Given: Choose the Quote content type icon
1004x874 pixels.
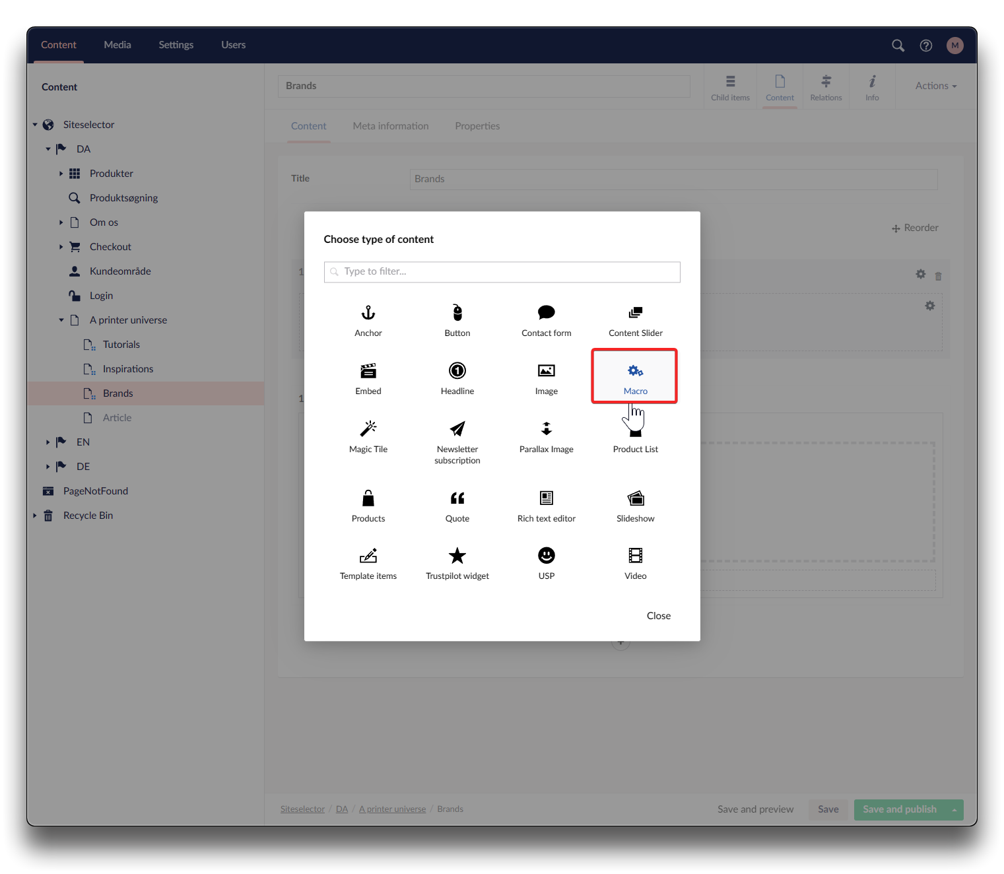Looking at the screenshot, I should tap(457, 498).
